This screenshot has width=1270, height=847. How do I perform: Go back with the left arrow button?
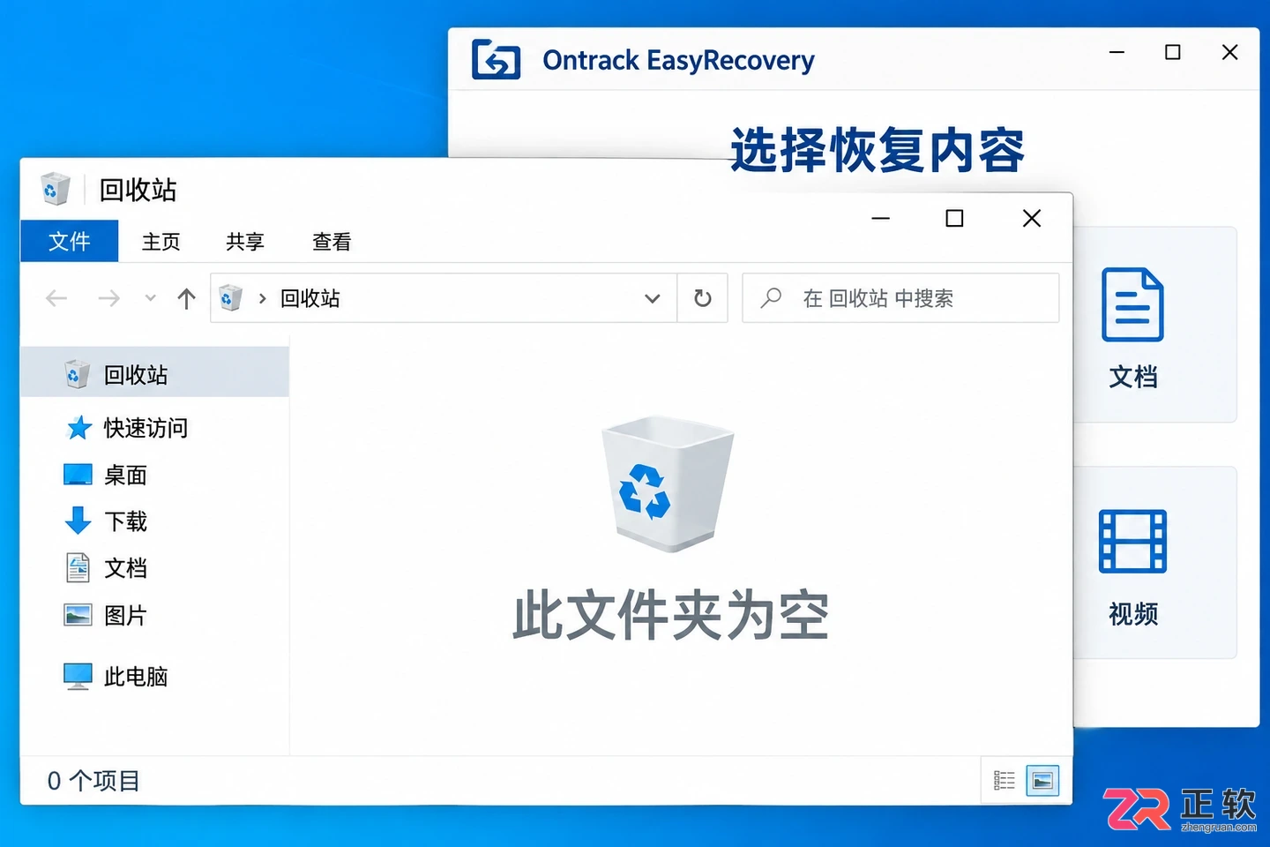(x=56, y=298)
